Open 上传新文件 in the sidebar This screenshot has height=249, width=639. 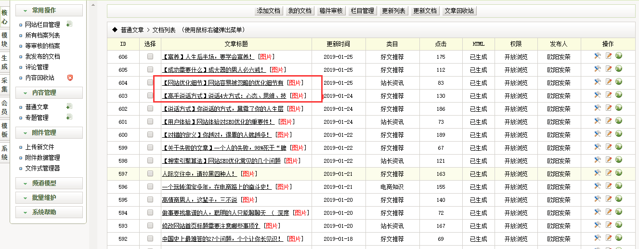[39, 147]
